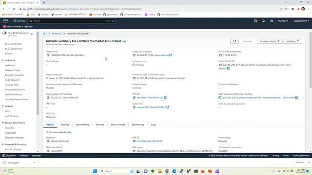
Task: Copy the auto-assigned IP address
Action: click(x=48, y=98)
